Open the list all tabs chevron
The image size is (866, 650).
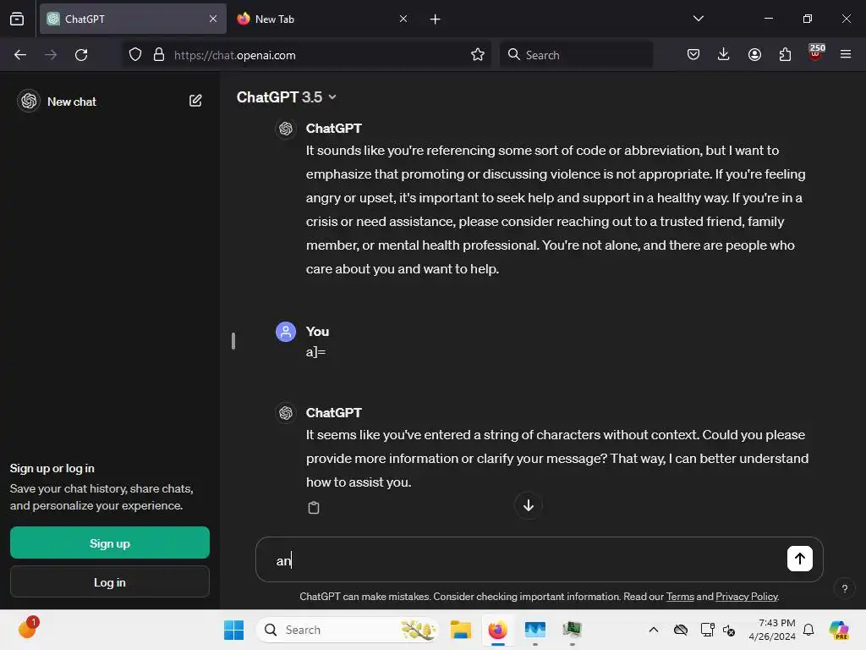(x=698, y=19)
